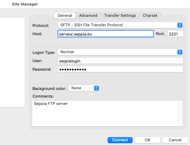Switch to the General tab
190x145 pixels.
pos(65,15)
